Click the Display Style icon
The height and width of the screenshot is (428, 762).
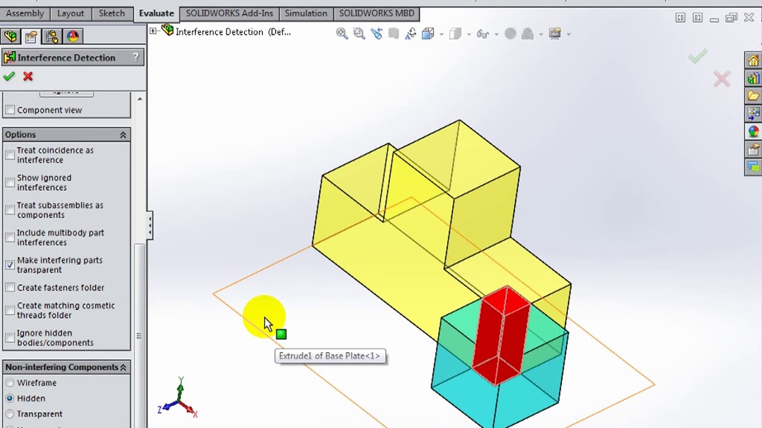coord(455,34)
